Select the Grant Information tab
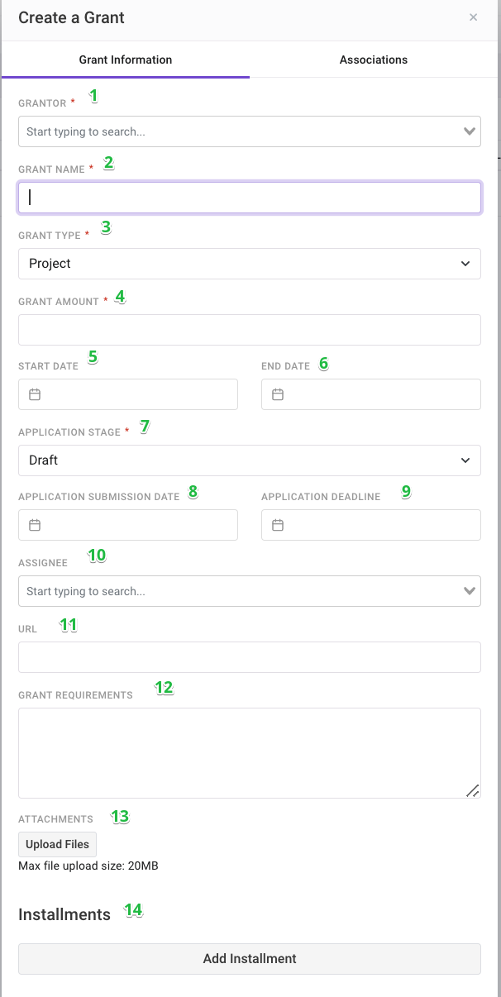This screenshot has width=501, height=997. click(126, 60)
